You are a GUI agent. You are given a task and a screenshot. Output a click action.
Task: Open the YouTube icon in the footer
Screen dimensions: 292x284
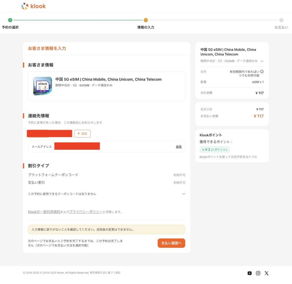250,273
